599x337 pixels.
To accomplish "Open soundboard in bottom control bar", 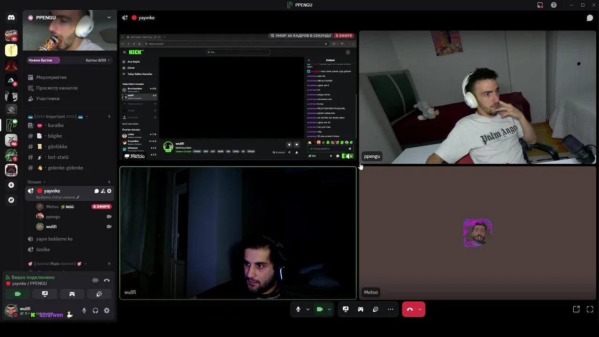I will click(375, 309).
